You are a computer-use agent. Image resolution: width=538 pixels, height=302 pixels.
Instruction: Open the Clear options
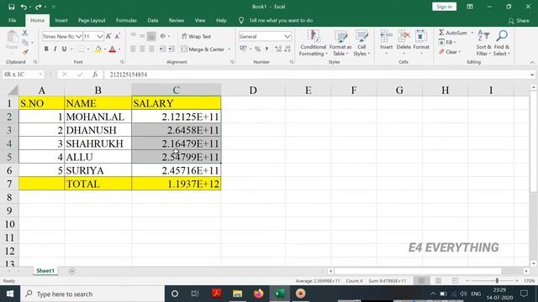coord(450,52)
